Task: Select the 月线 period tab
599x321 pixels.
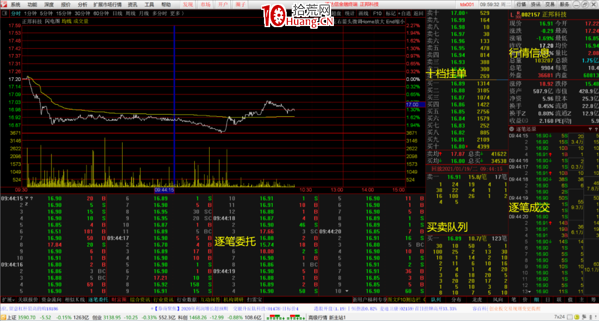Action: click(x=144, y=13)
